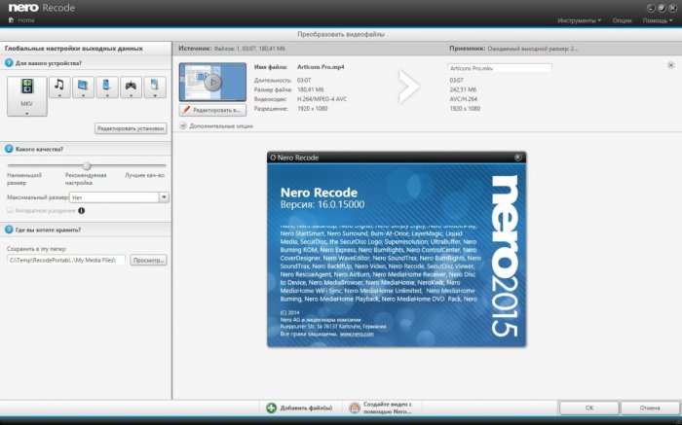Click the Лучшее кач-во quality label
682x425 pixels.
pos(144,175)
